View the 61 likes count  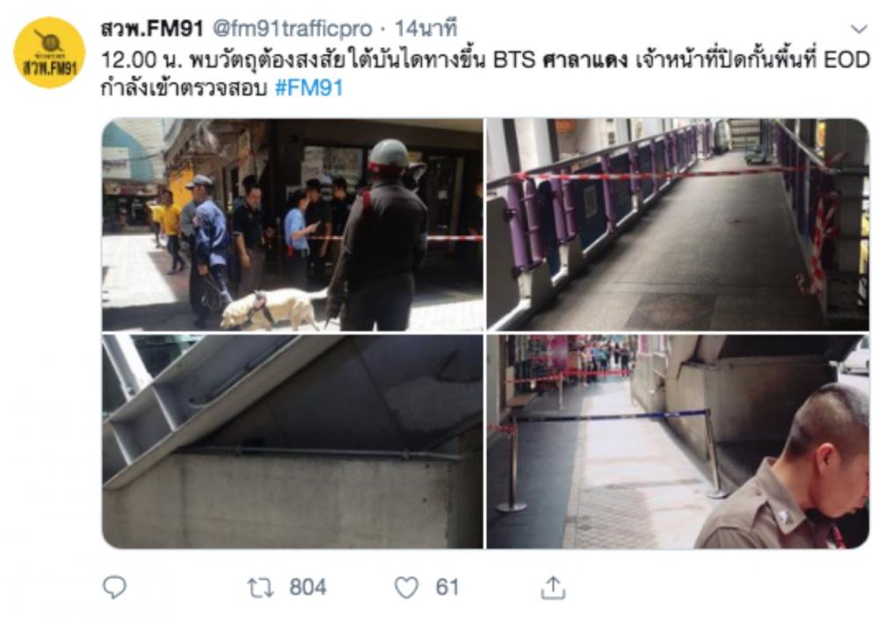point(447,588)
